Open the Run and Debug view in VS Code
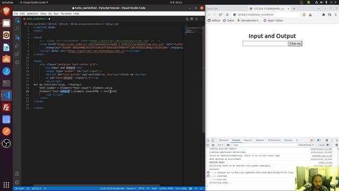The width and height of the screenshot is (339, 191). pyautogui.click(x=17, y=46)
